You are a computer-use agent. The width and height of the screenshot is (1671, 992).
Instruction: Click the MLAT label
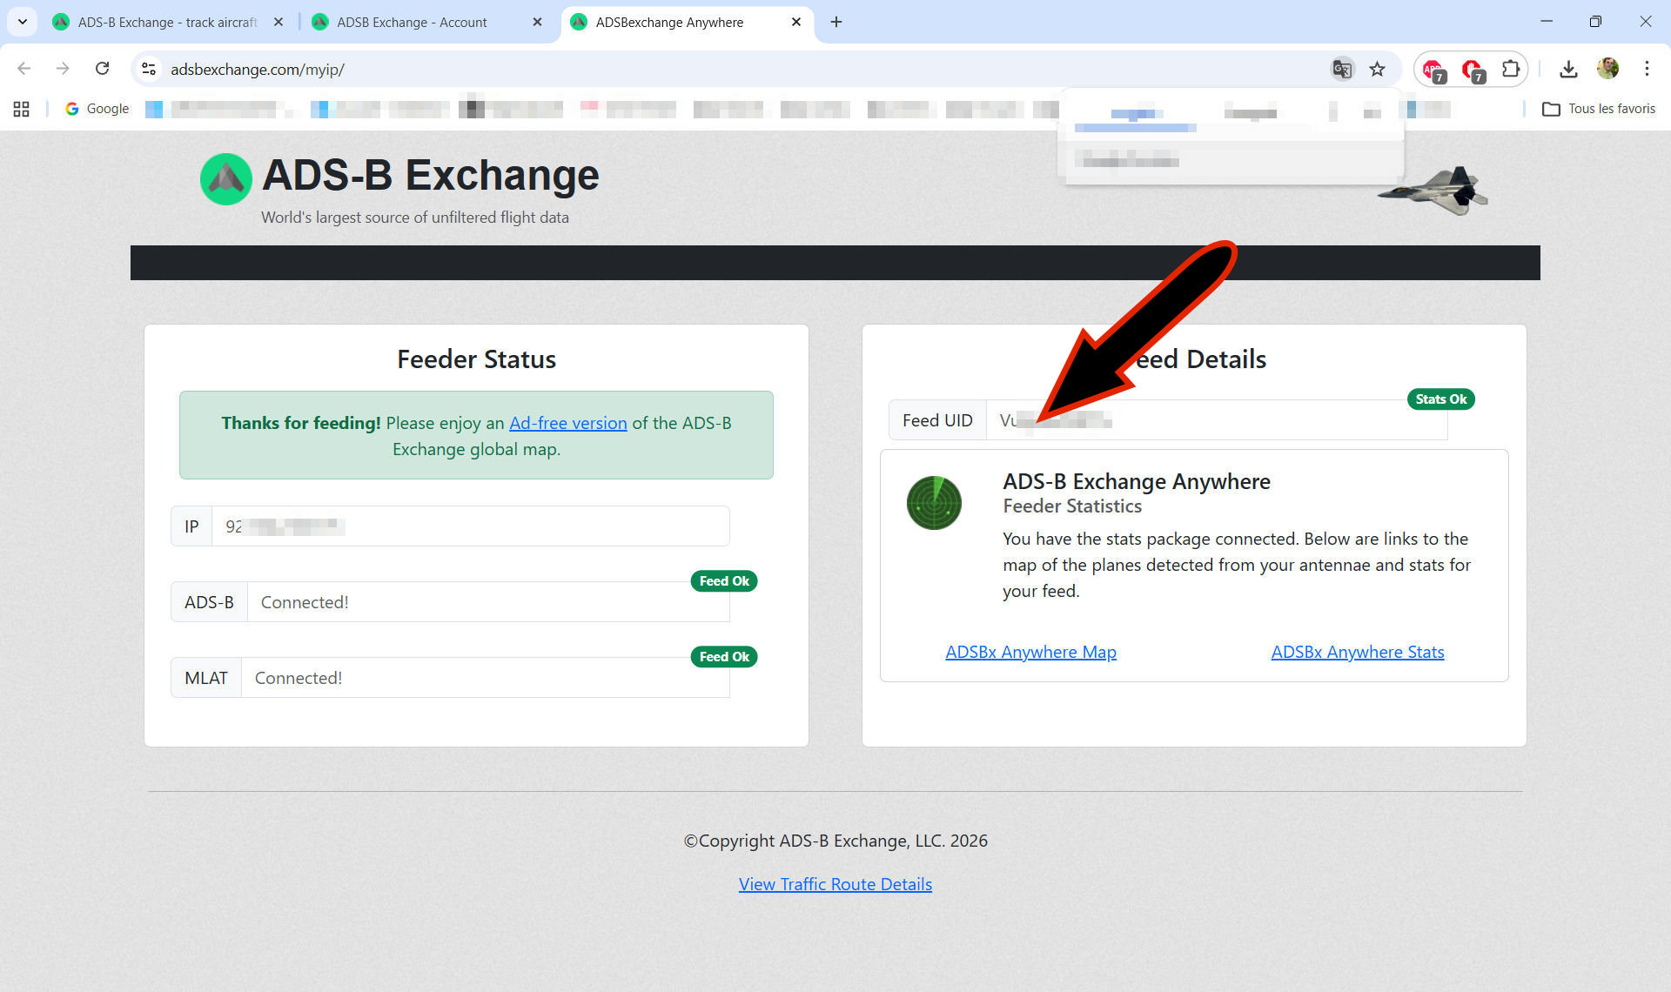point(206,678)
